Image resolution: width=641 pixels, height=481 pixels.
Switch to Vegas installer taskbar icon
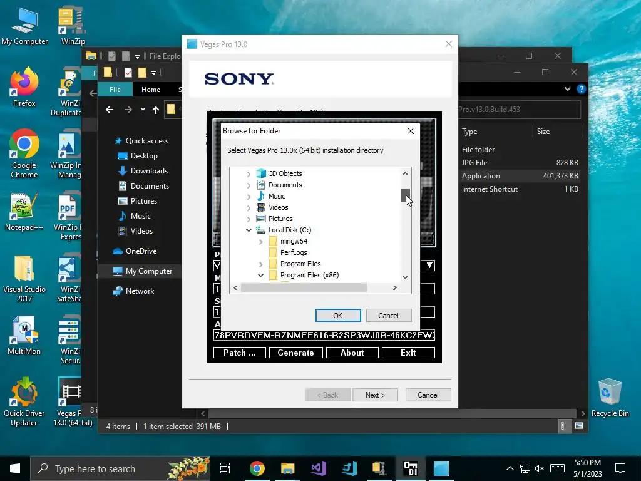[441, 468]
